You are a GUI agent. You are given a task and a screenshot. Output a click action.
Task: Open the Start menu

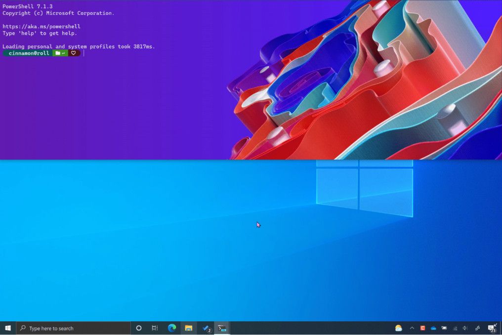click(x=7, y=328)
